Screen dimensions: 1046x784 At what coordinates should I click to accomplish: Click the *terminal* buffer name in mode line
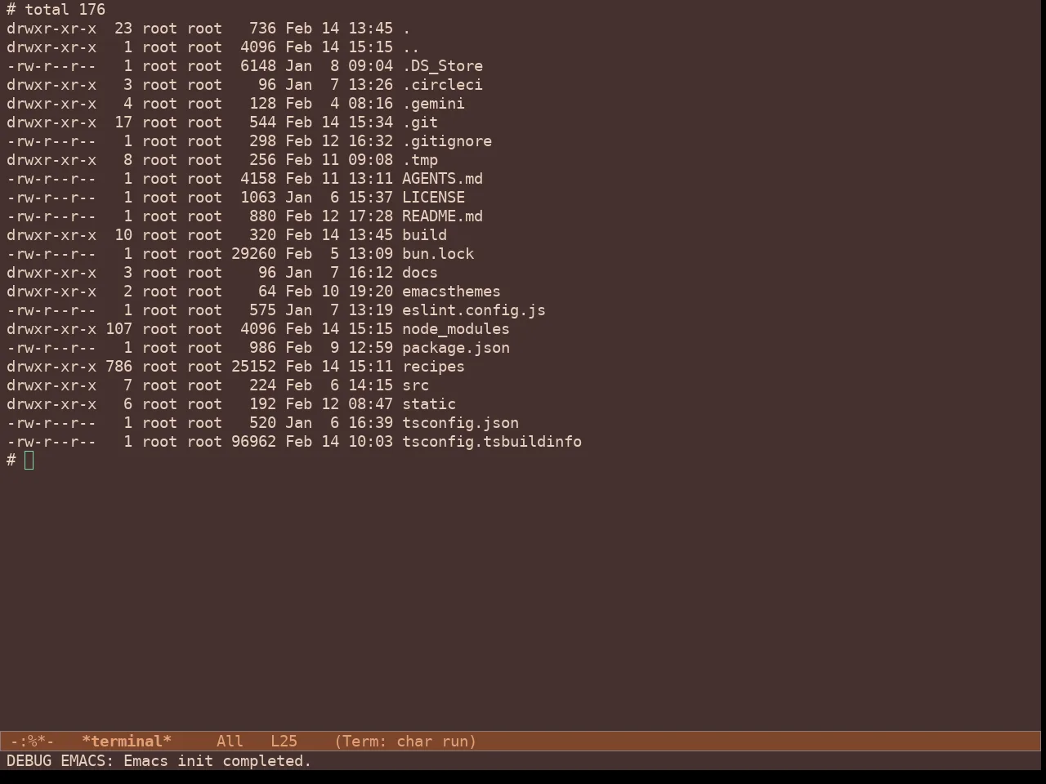pos(127,742)
